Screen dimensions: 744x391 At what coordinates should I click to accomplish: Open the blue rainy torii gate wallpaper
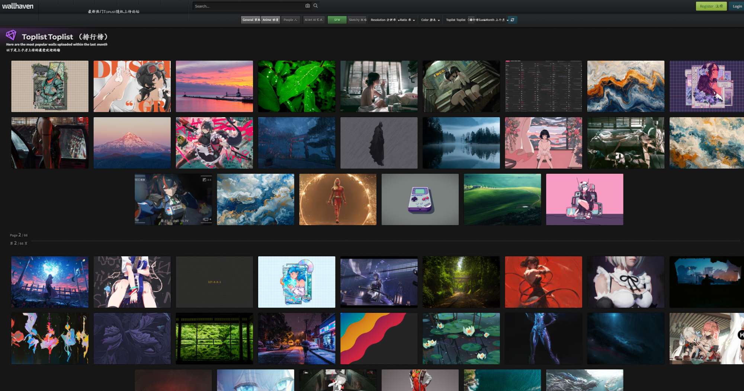(296, 143)
